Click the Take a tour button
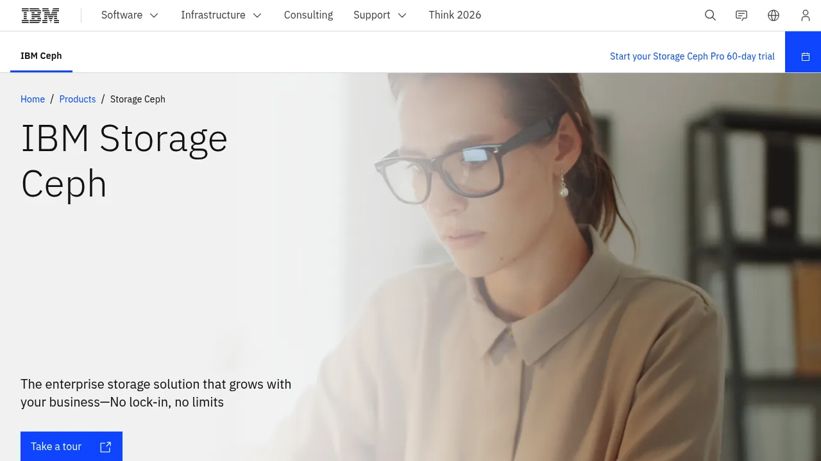 coord(71,446)
